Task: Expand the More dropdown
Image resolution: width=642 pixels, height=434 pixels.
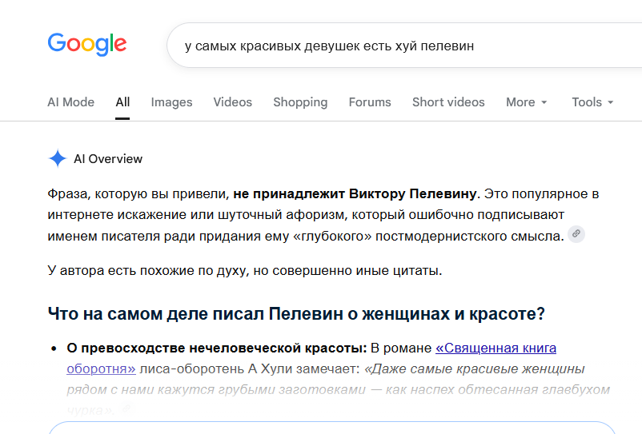Action: point(526,102)
